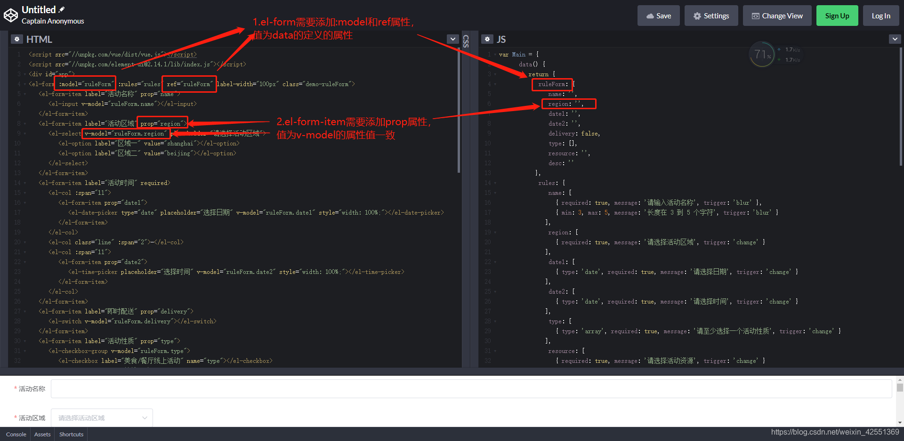Click the pencil icon to edit pen title

click(62, 9)
